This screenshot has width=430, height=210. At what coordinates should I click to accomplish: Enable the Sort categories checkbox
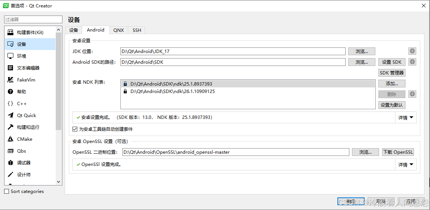click(7, 191)
